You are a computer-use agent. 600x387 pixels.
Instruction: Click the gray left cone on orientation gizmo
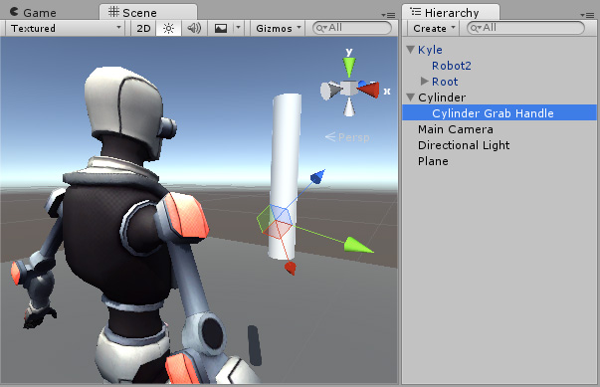[x=330, y=91]
